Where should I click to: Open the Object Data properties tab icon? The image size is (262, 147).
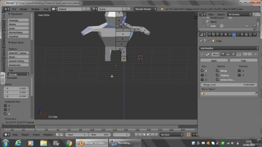coord(238,34)
